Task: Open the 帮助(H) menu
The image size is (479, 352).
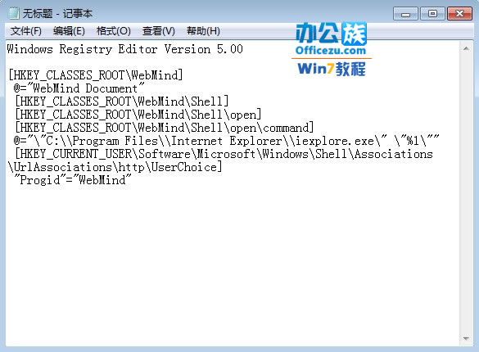Action: pyautogui.click(x=203, y=31)
